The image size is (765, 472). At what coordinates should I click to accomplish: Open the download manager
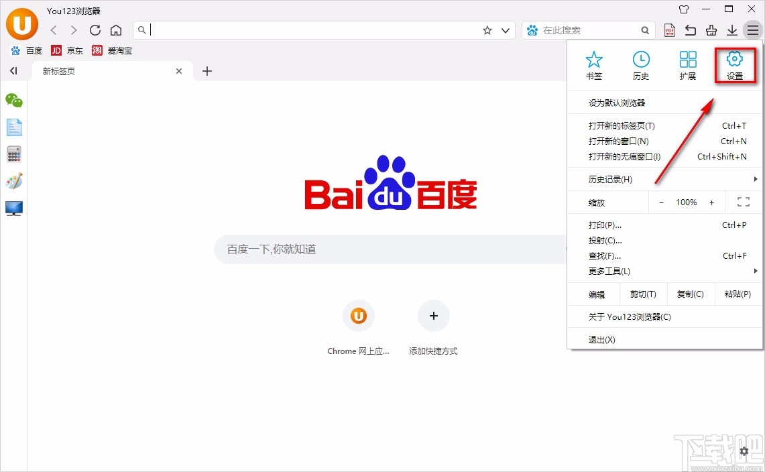(731, 30)
